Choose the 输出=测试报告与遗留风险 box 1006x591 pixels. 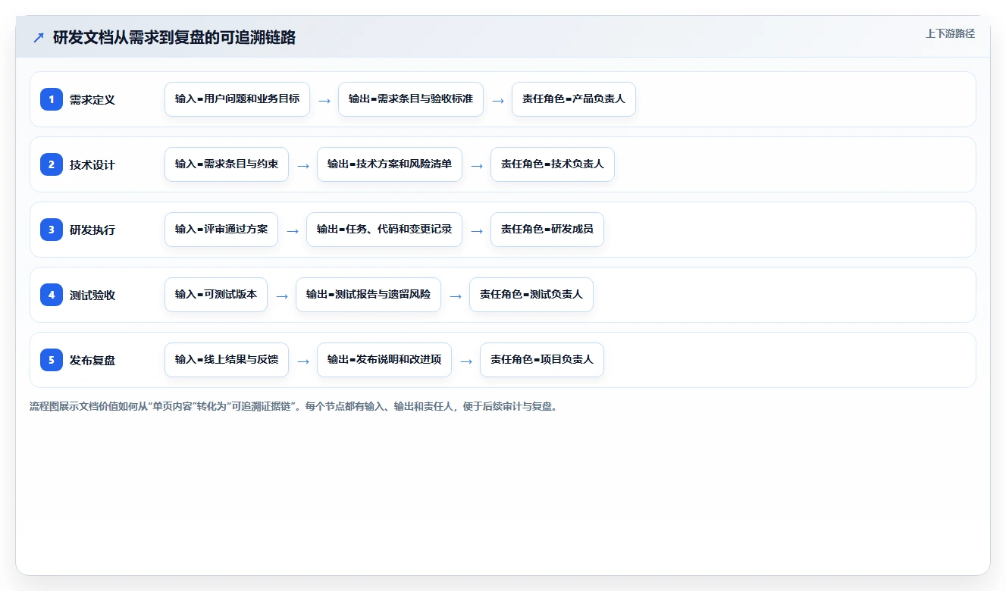(368, 295)
